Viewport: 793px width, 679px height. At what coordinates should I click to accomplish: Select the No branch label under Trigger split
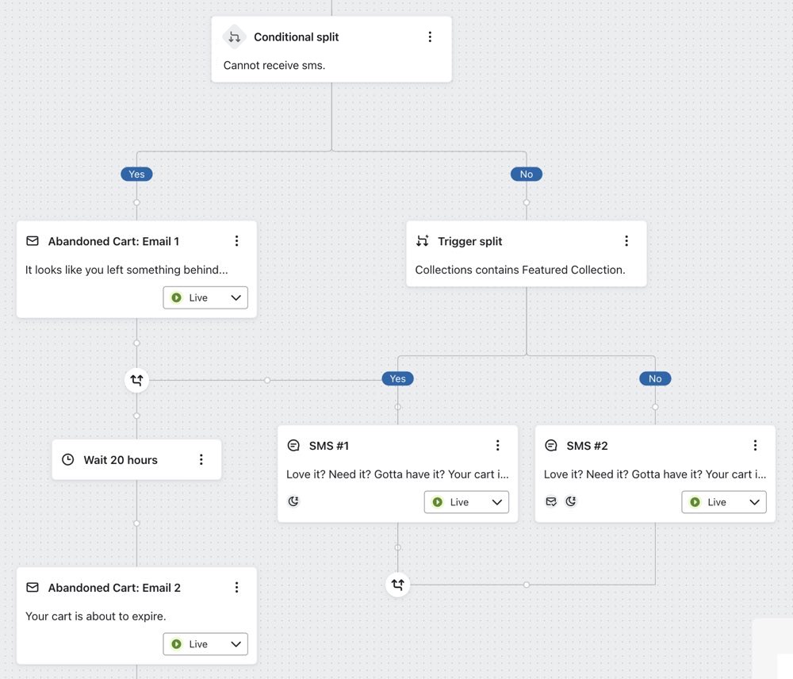(x=654, y=378)
